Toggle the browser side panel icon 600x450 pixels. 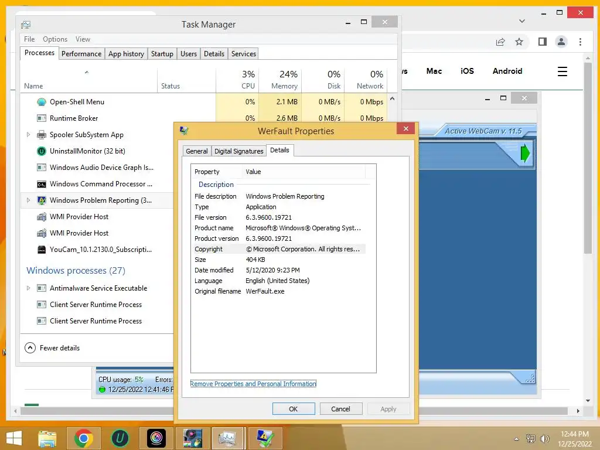542,42
